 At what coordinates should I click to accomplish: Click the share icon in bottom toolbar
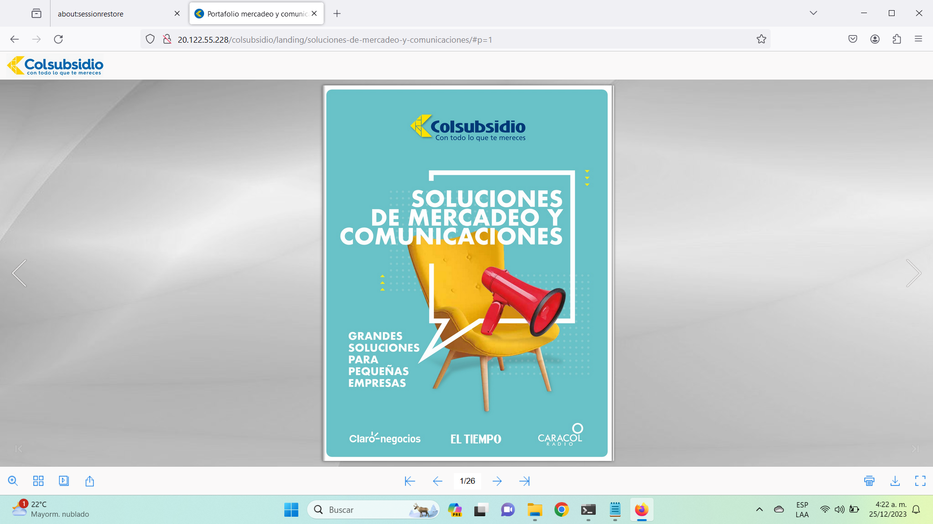coord(89,481)
